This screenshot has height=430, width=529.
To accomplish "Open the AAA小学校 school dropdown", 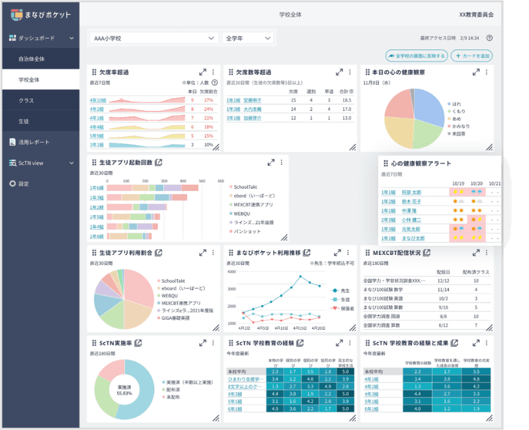I will [154, 38].
